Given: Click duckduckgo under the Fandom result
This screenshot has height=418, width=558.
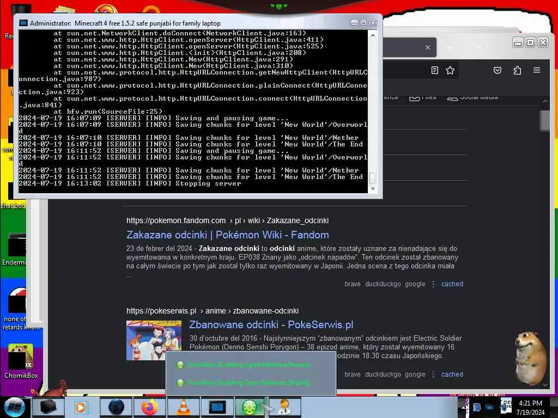Looking at the screenshot, I should click(383, 284).
